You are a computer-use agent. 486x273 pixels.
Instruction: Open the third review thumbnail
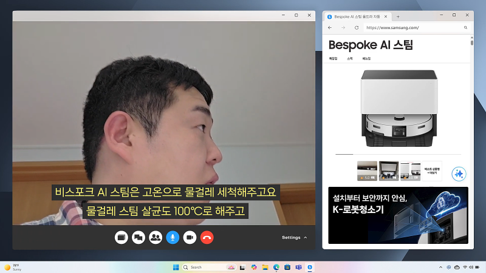411,171
